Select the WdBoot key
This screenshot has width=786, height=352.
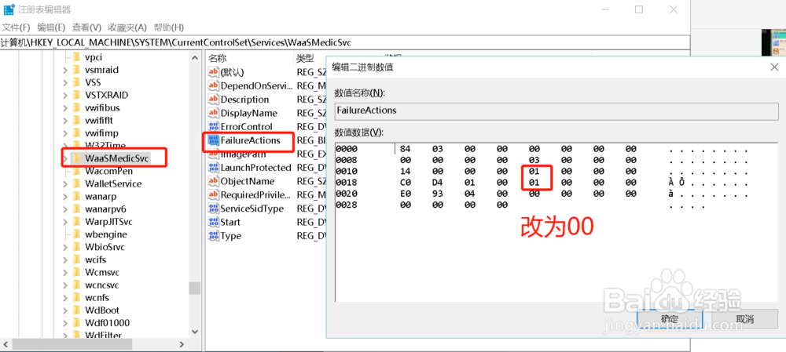(x=102, y=310)
